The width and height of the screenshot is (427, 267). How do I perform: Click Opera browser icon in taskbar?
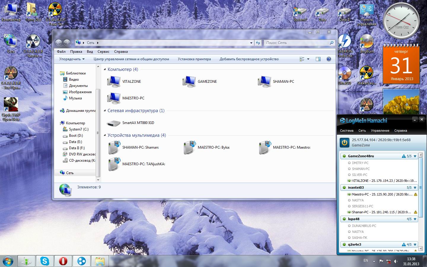[x=63, y=261]
